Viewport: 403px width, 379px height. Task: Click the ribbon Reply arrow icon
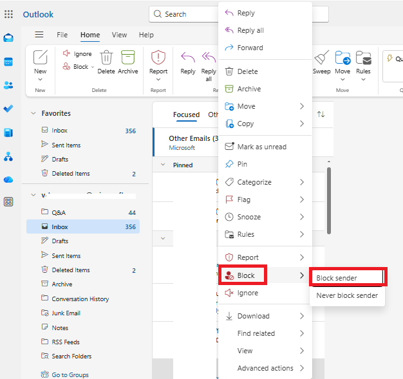(188, 57)
